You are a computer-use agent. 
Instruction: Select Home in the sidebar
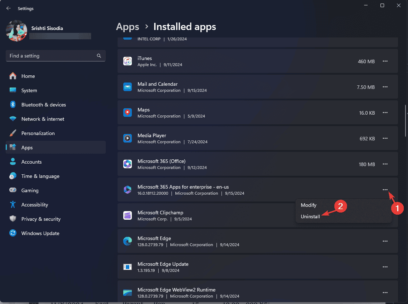(29, 76)
